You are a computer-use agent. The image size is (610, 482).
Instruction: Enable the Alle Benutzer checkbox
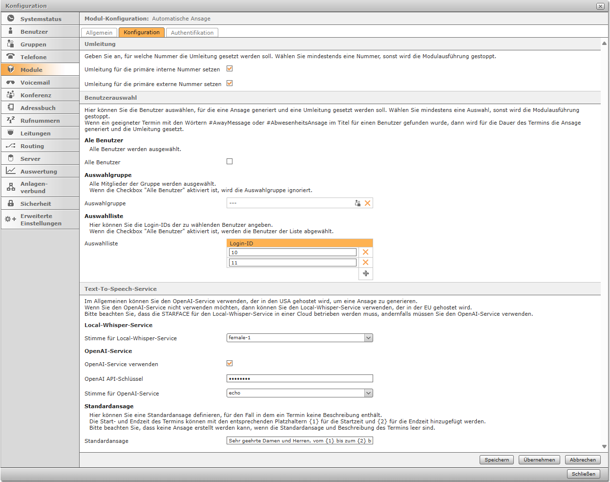click(230, 161)
